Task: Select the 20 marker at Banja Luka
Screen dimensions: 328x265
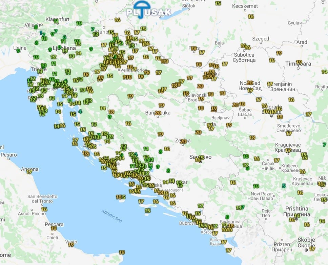Action: coord(158,113)
